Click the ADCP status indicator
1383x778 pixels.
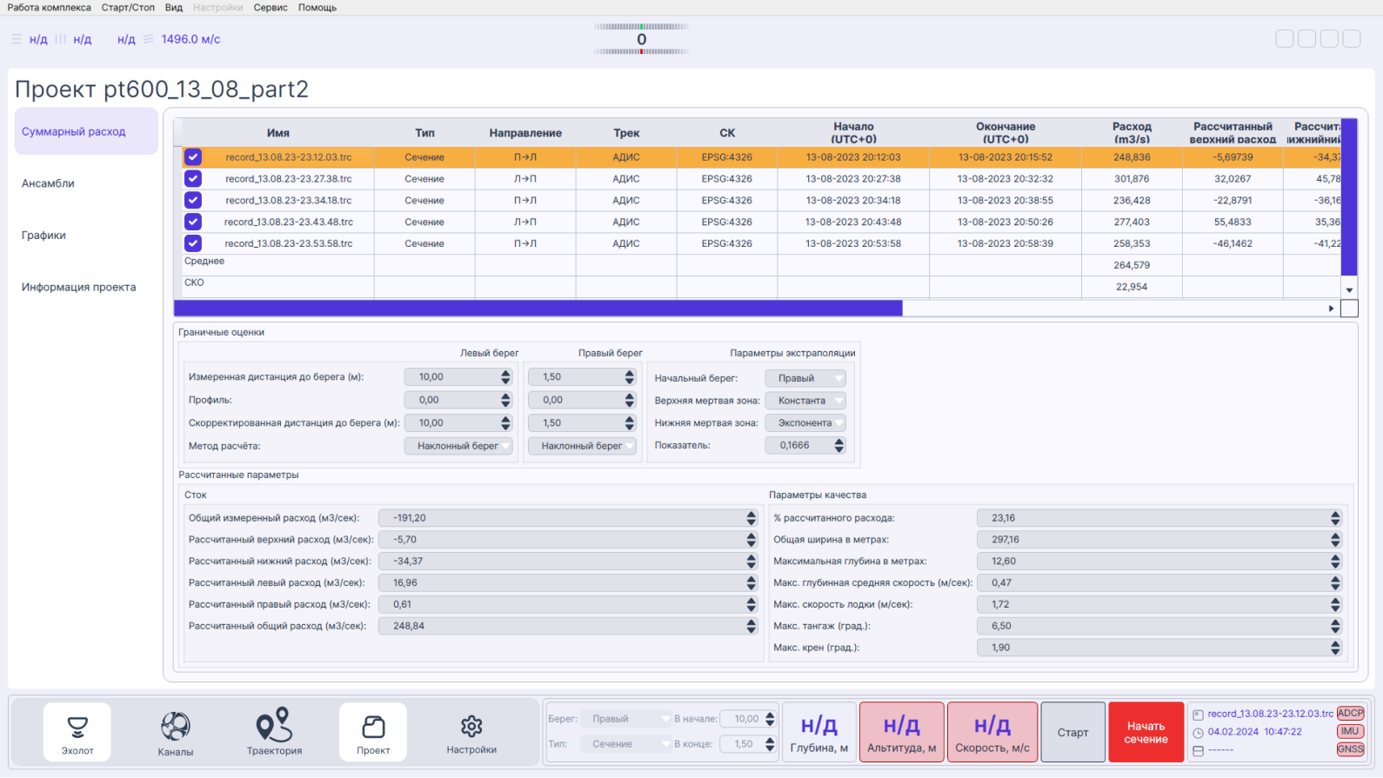point(1351,713)
